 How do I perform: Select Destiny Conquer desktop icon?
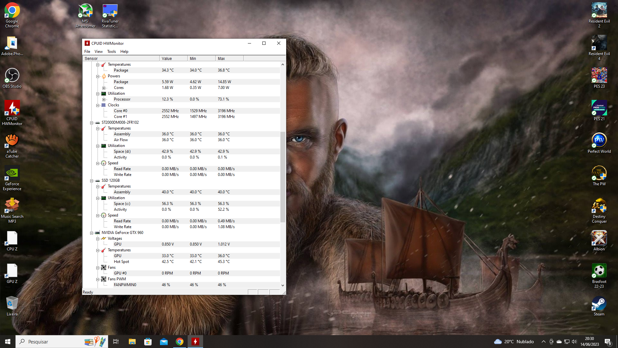(599, 211)
